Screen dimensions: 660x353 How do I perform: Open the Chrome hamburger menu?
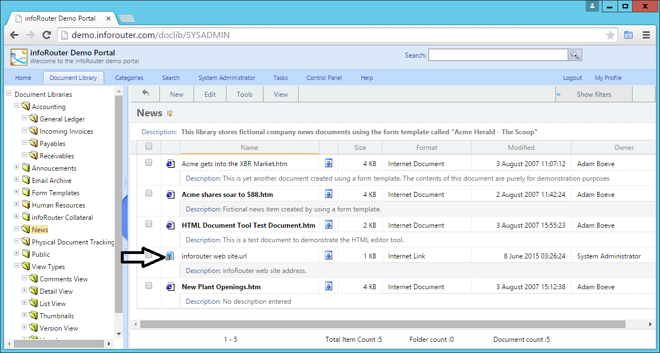646,35
